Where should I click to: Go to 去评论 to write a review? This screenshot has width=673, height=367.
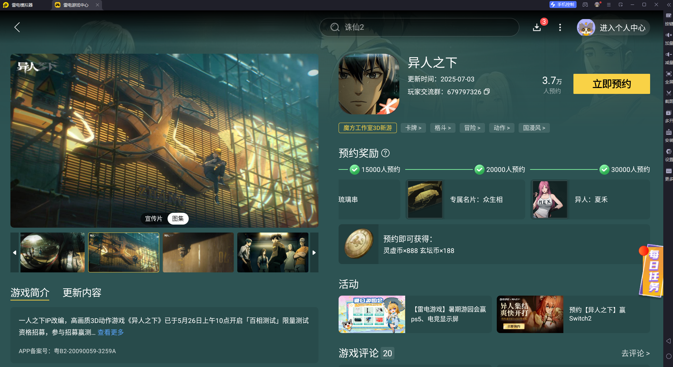pyautogui.click(x=636, y=353)
